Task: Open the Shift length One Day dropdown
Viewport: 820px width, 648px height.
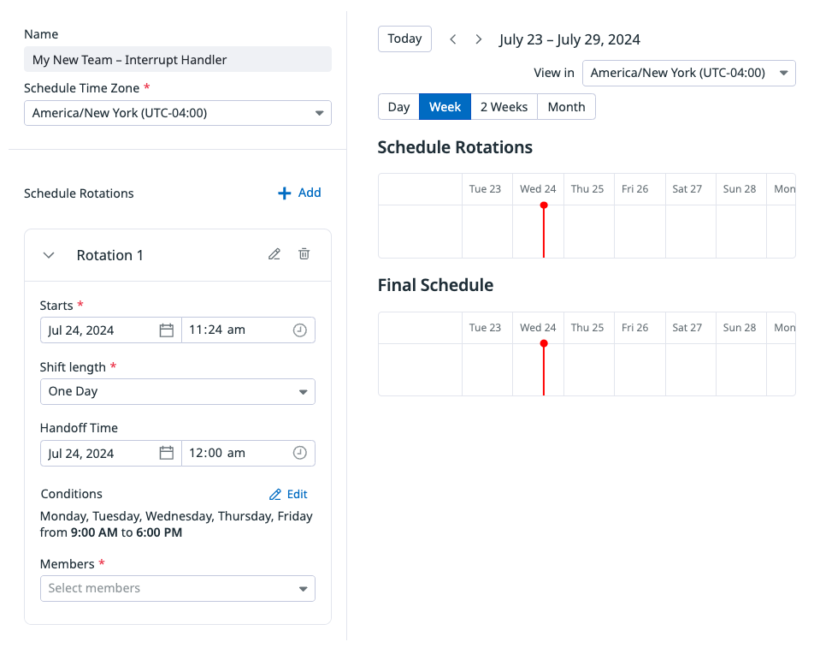Action: coord(178,391)
